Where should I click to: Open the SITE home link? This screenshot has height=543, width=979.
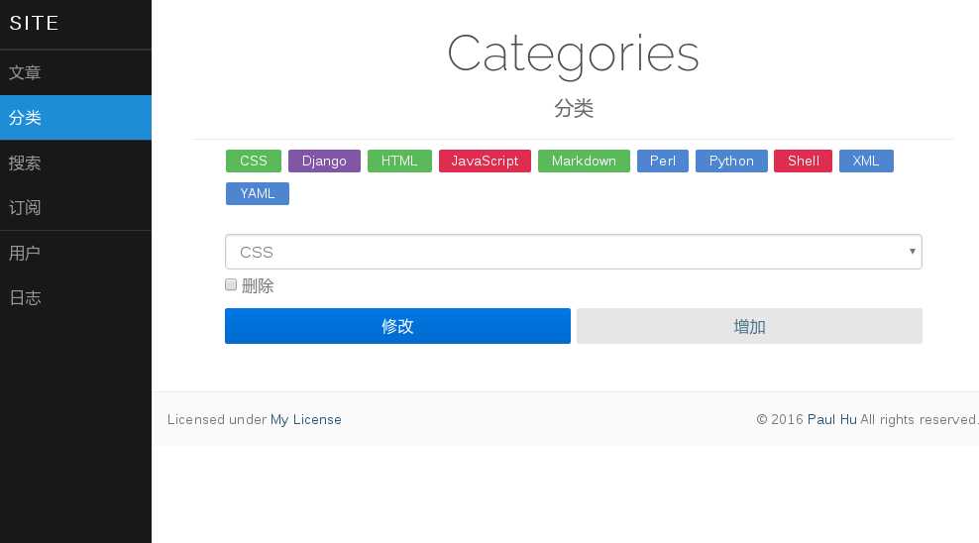tap(35, 23)
